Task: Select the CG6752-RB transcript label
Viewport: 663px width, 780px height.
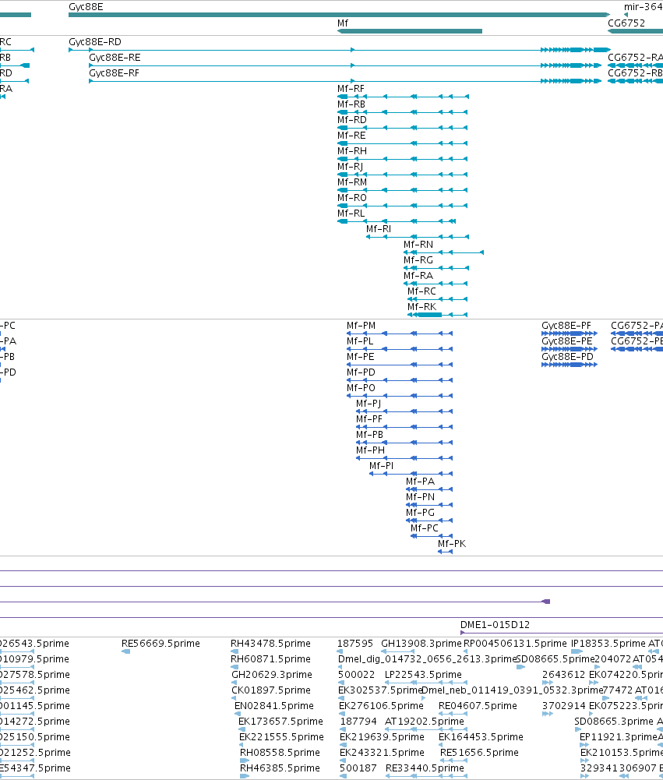Action: tap(635, 73)
